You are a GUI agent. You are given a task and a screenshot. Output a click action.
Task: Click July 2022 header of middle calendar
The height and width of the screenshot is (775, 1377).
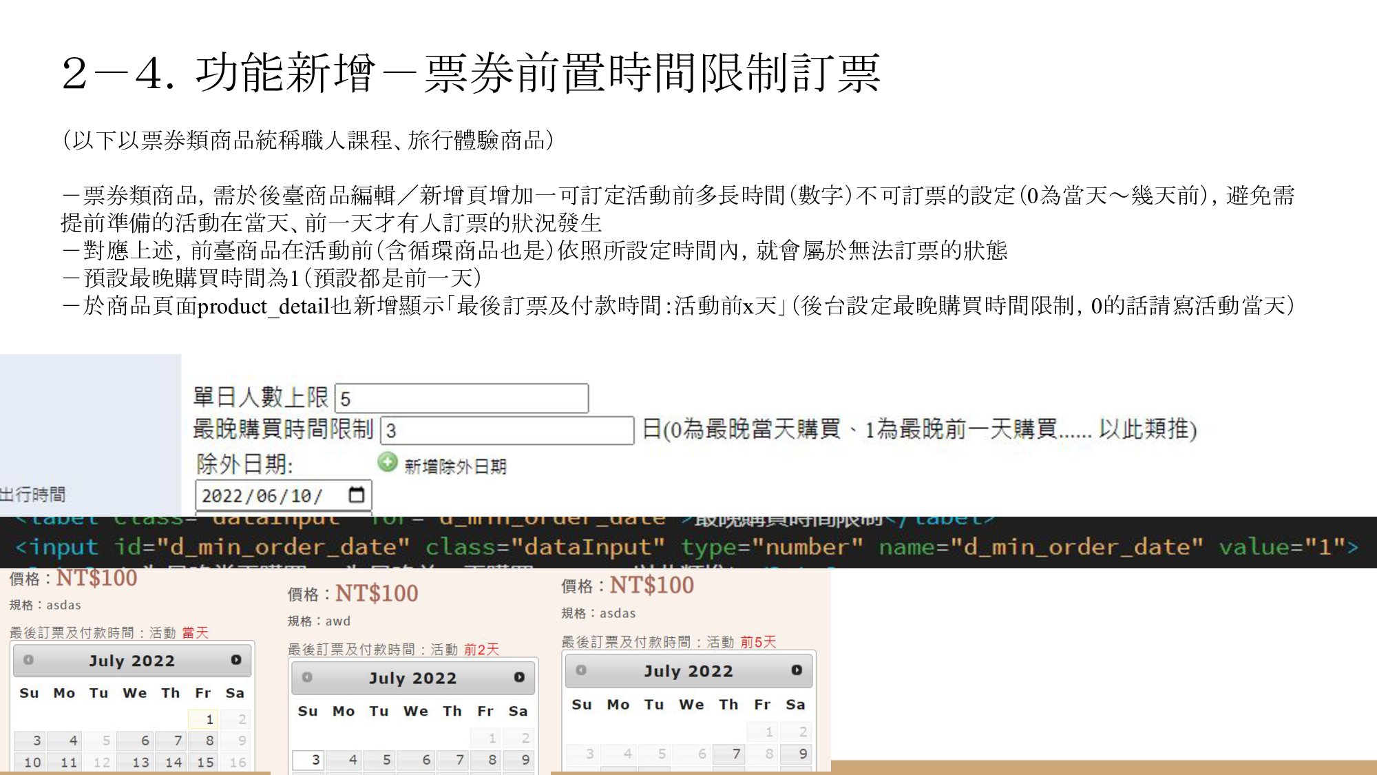[x=412, y=678]
